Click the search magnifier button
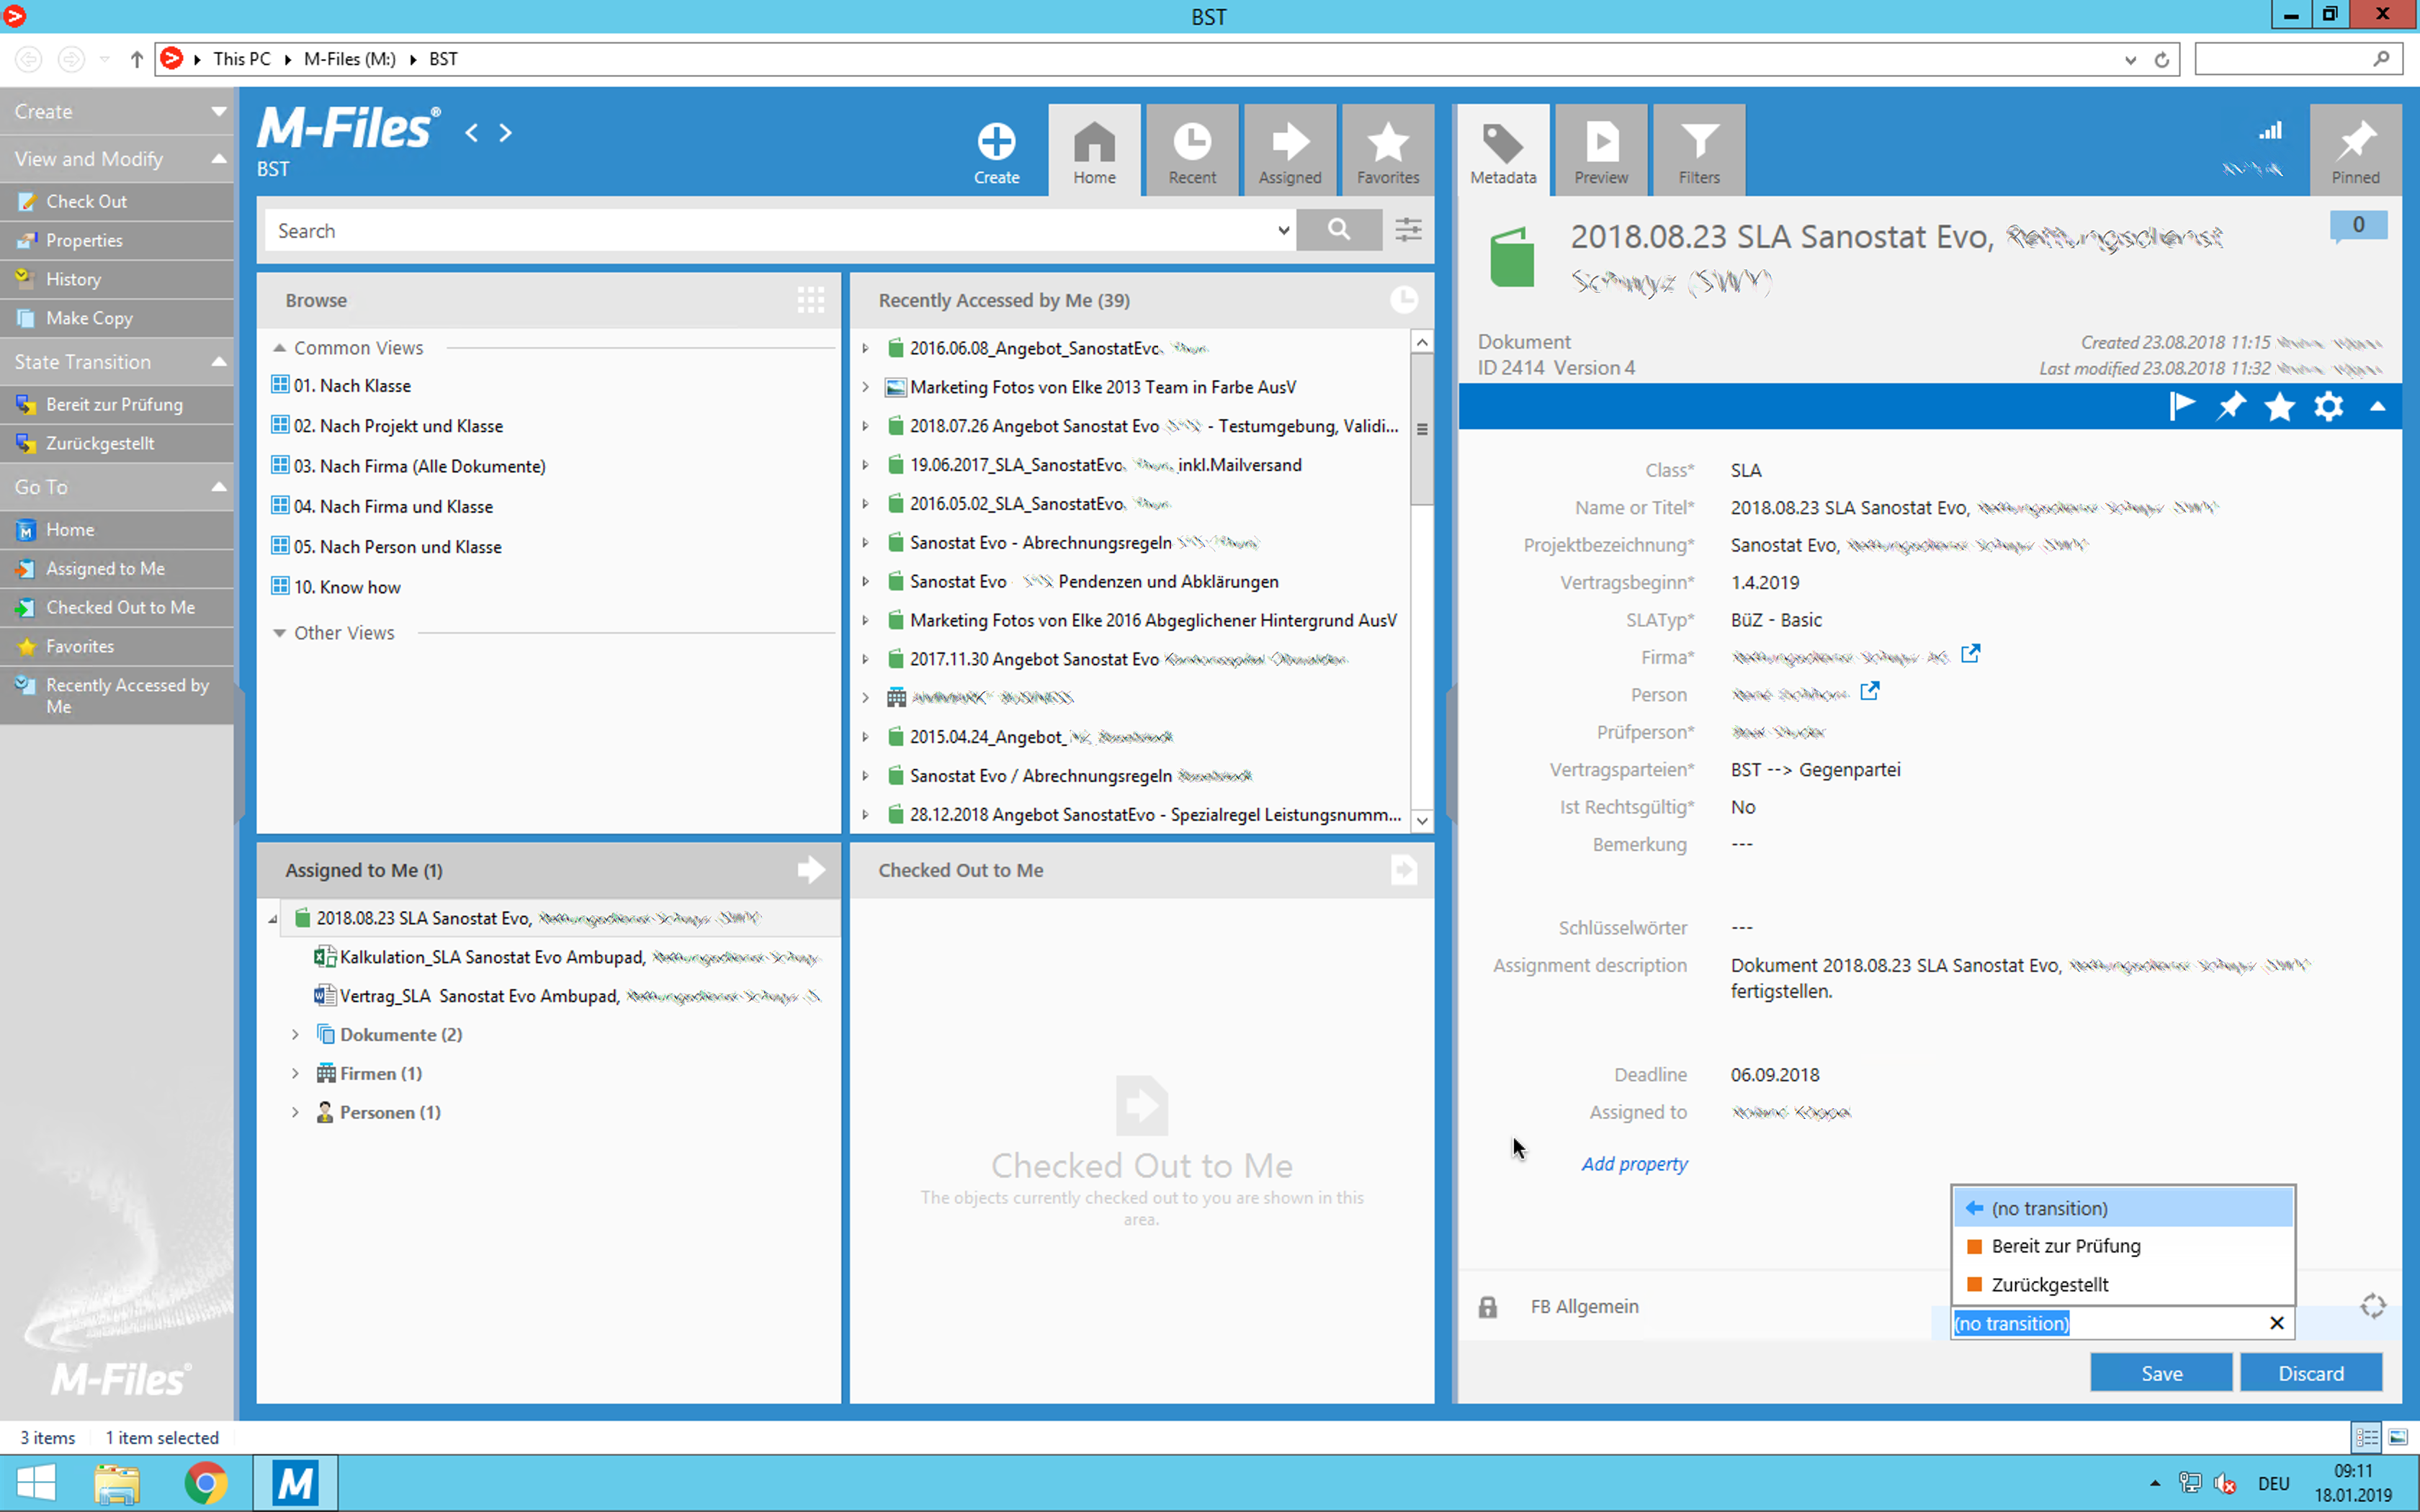Screen dimensions: 2420x1512 [x=1339, y=230]
